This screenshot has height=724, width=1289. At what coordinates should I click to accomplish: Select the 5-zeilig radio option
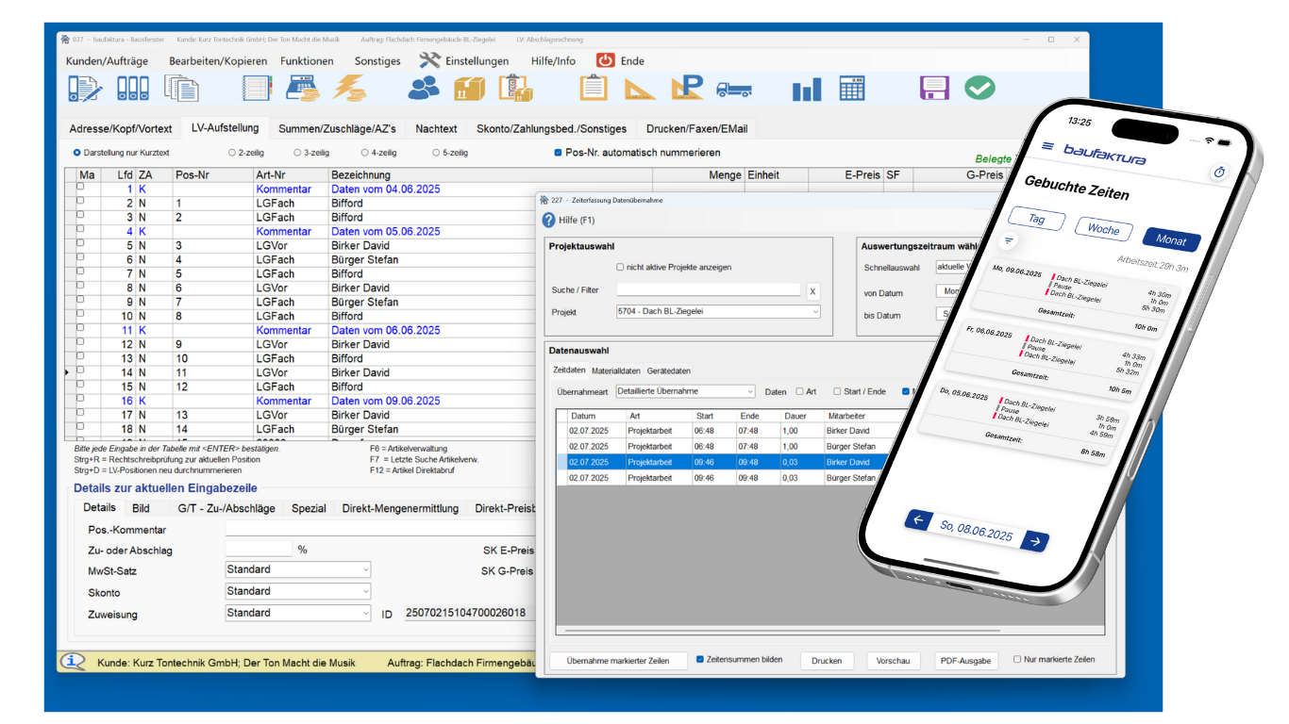coord(436,152)
